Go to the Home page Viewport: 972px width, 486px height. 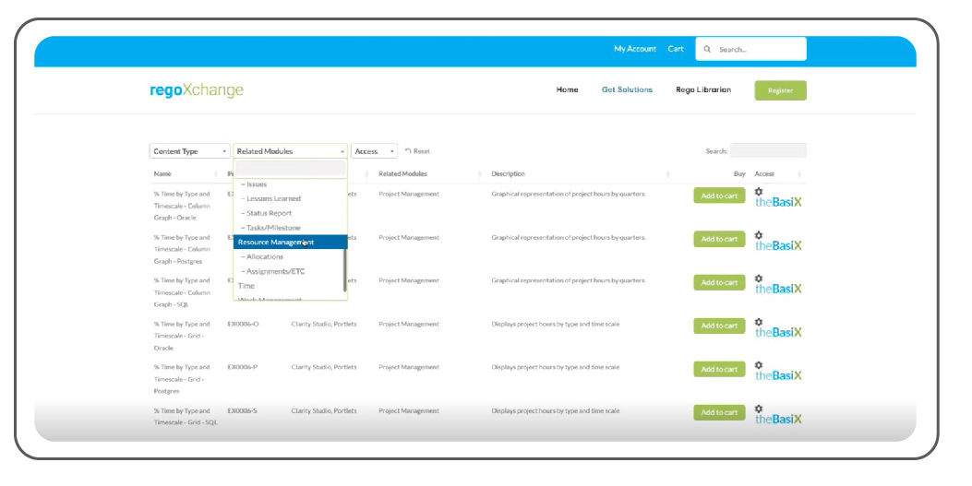tap(567, 89)
